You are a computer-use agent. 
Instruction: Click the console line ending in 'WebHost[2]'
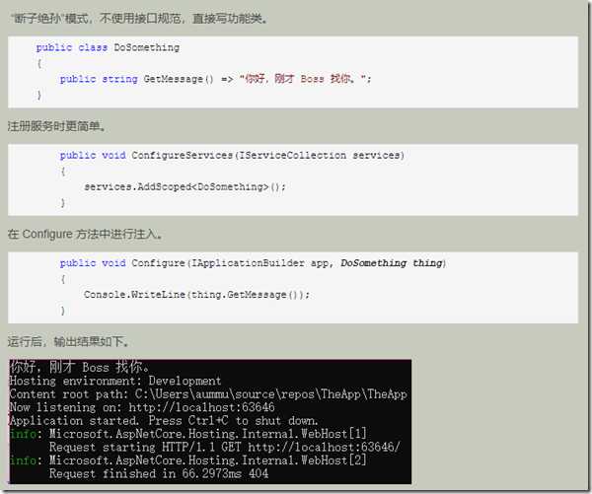point(188,460)
